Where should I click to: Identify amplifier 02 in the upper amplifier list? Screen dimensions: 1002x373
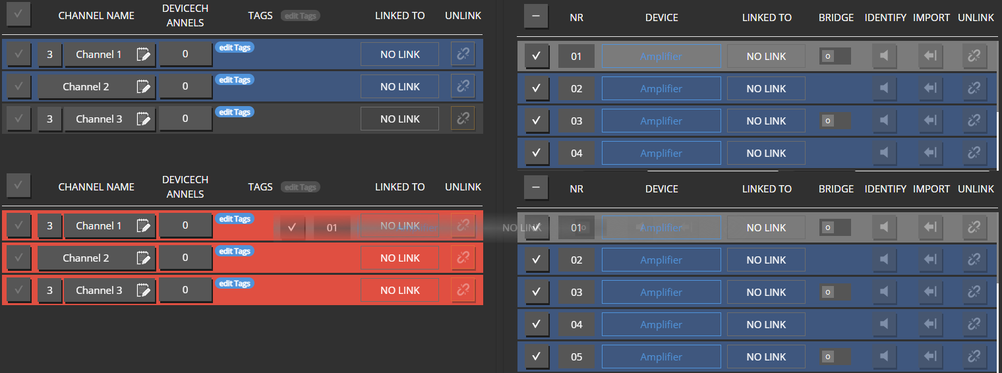(x=885, y=88)
